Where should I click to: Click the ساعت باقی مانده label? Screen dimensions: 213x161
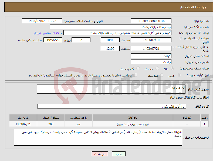tap(30, 40)
